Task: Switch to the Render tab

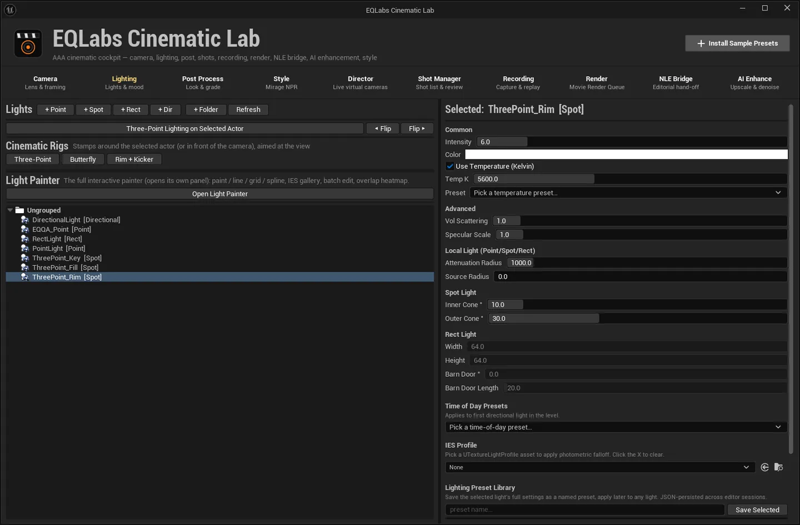Action: (597, 83)
